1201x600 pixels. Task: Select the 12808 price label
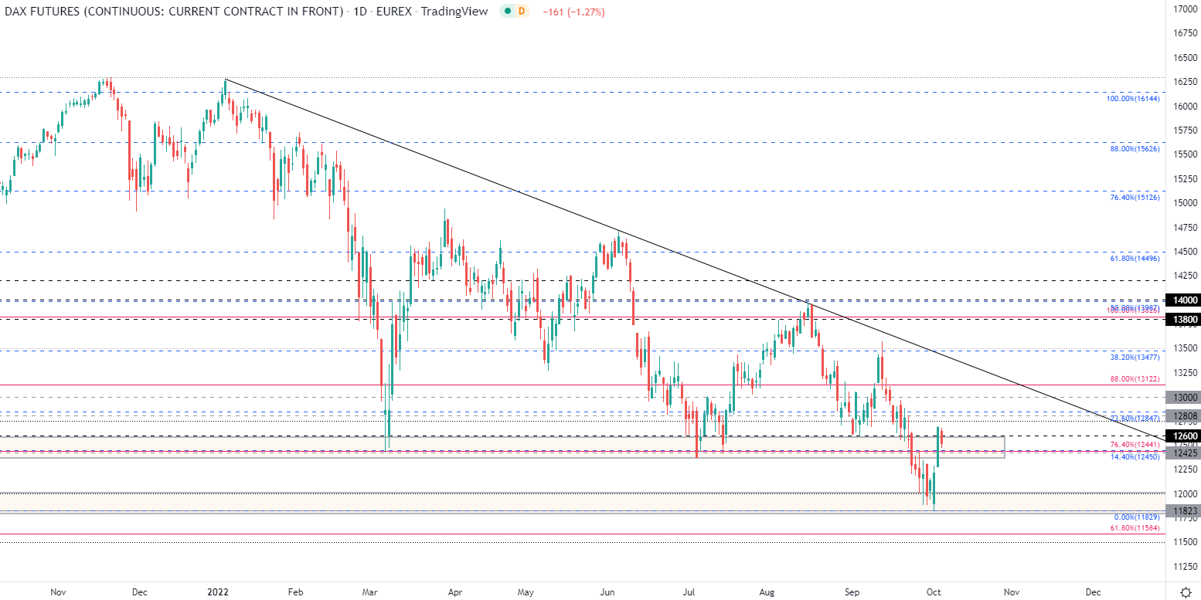(x=1182, y=415)
